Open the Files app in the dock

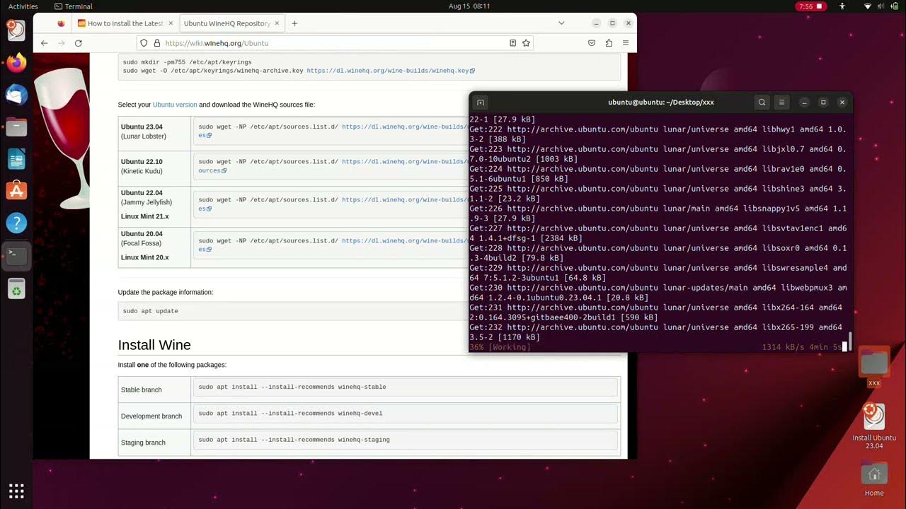16,127
